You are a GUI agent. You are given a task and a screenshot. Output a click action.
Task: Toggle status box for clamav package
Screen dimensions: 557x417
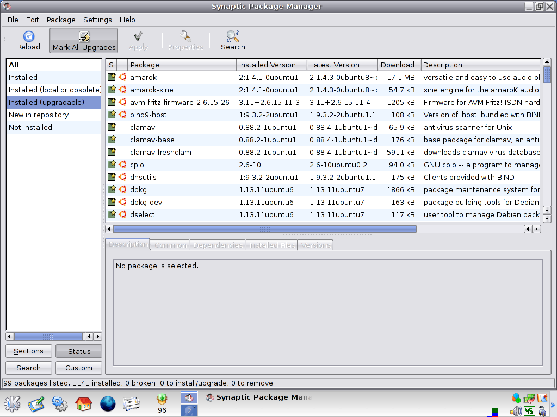112,127
